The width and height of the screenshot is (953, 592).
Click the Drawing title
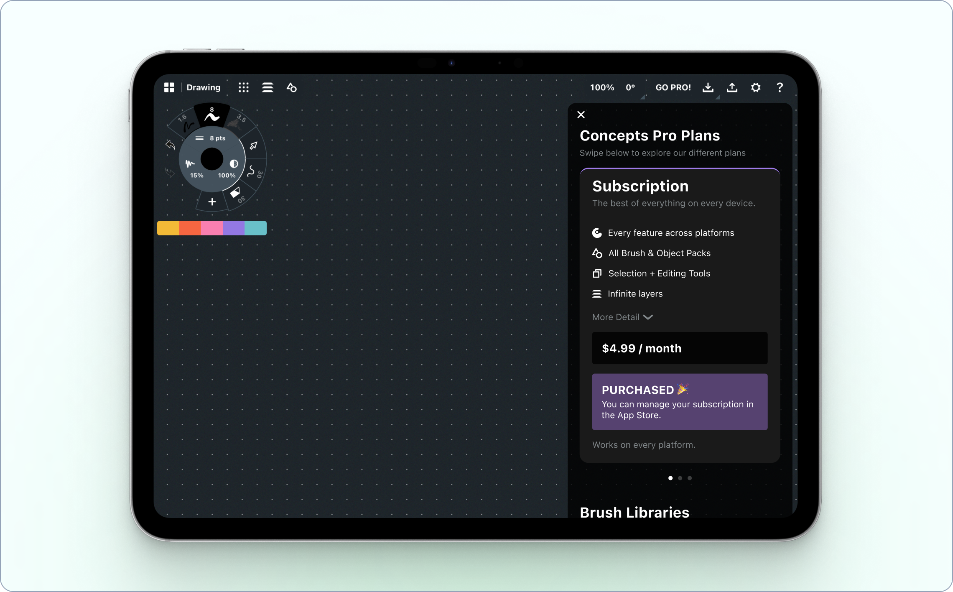point(203,87)
